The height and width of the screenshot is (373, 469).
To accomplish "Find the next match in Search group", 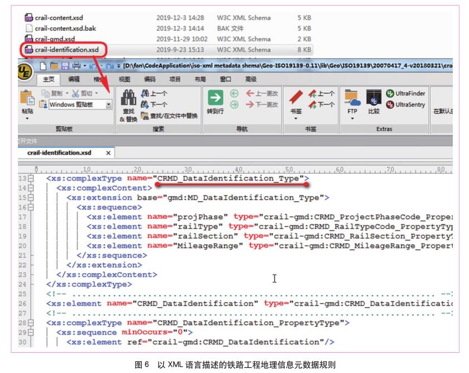I will 154,104.
